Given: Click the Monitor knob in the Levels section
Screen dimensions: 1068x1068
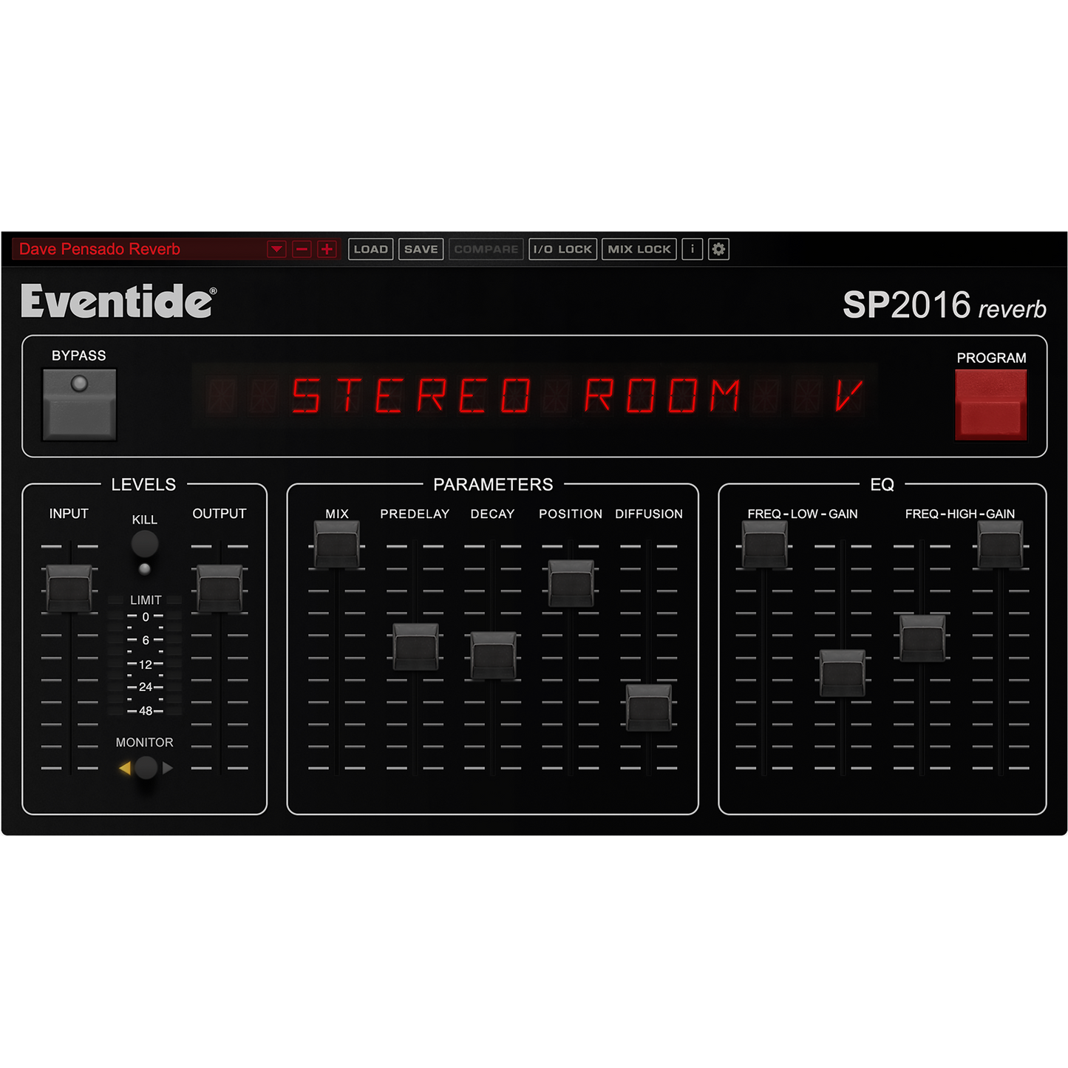Looking at the screenshot, I should click(x=146, y=766).
